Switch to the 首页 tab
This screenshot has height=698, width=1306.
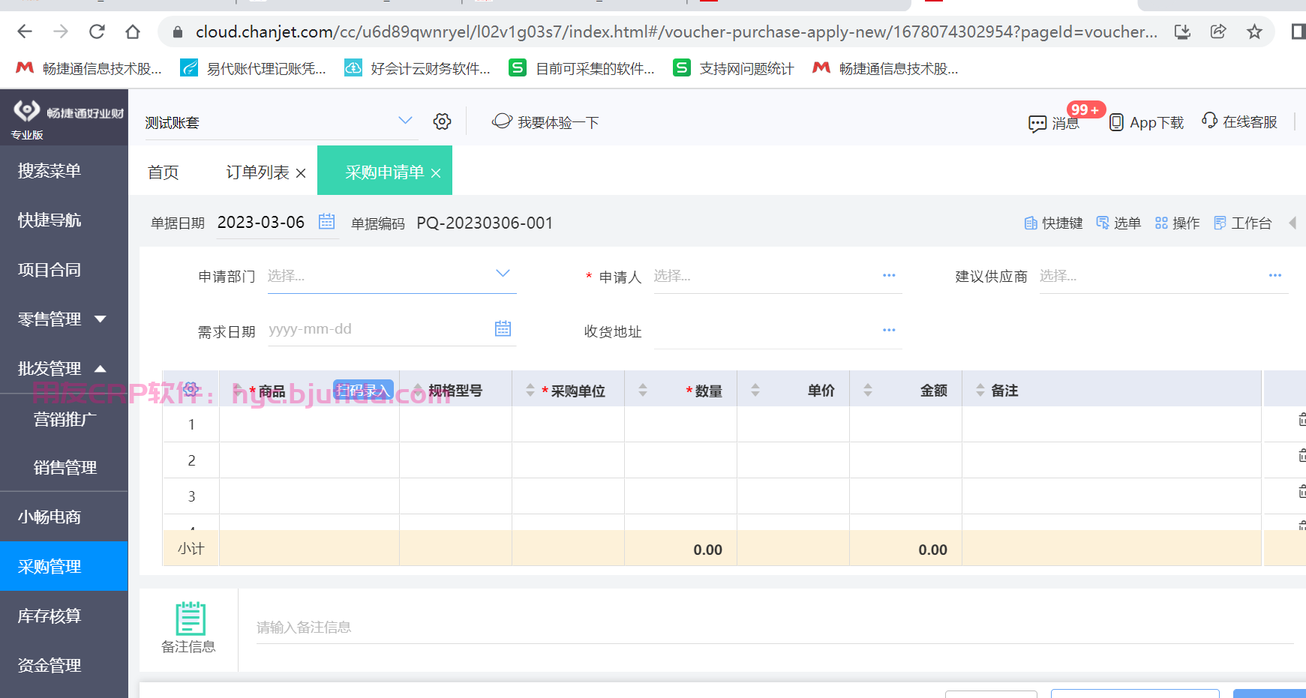coord(164,172)
